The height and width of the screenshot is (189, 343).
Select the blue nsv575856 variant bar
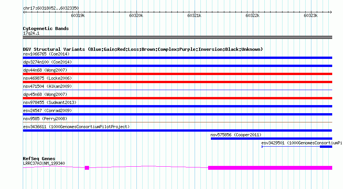tap(271, 139)
